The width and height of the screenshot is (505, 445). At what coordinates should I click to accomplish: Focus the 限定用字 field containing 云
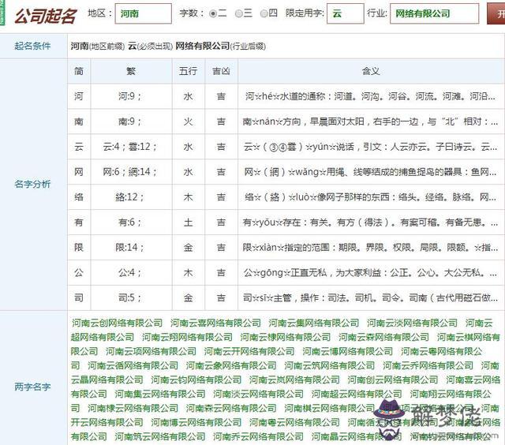[346, 13]
